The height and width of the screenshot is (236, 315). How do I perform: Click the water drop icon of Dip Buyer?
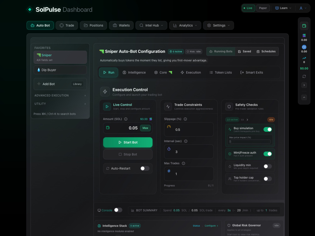pos(38,70)
